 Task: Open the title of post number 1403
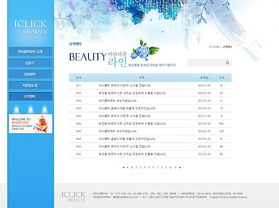point(125,147)
